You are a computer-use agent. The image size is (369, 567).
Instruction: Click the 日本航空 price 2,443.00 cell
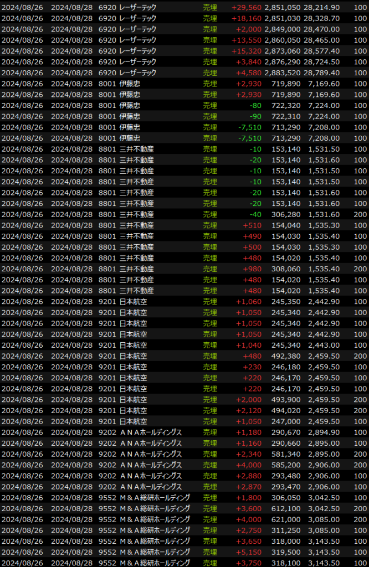pos(325,345)
